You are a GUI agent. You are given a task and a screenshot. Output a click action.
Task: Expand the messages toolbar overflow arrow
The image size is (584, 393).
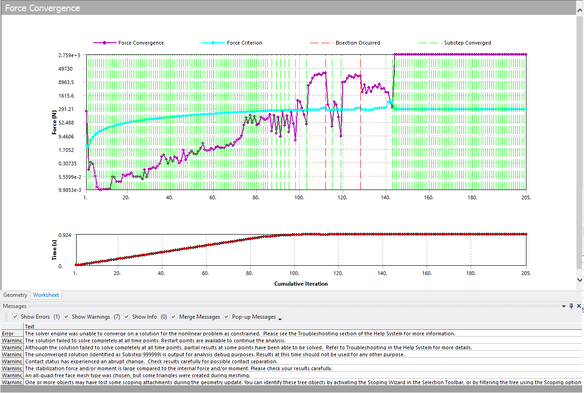(280, 319)
